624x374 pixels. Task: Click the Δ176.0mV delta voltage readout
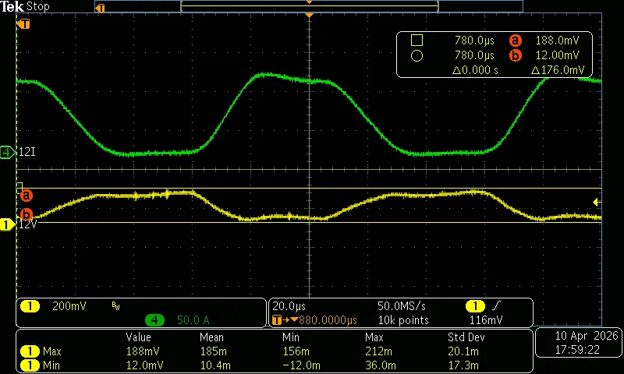(x=558, y=70)
